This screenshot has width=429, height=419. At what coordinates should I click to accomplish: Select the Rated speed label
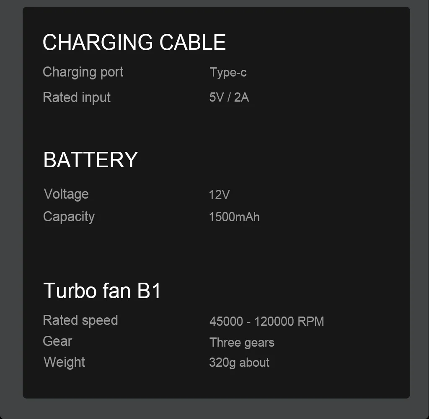80,321
